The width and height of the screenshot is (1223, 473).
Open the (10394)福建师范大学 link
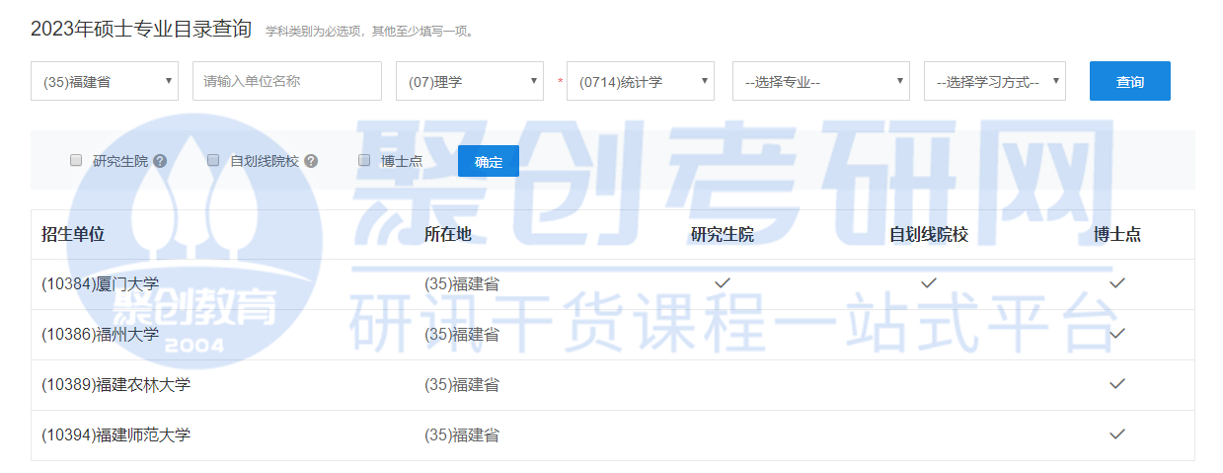pyautogui.click(x=116, y=434)
